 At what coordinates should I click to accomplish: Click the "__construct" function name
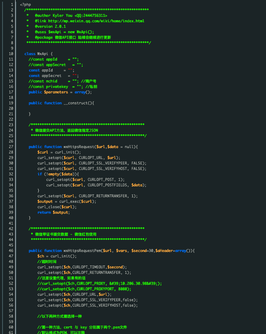pos(75,103)
